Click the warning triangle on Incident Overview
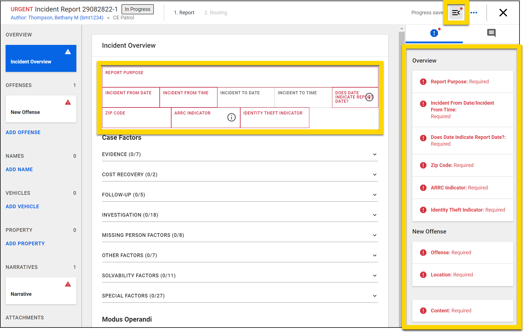Image resolution: width=524 pixels, height=332 pixels. click(x=68, y=52)
